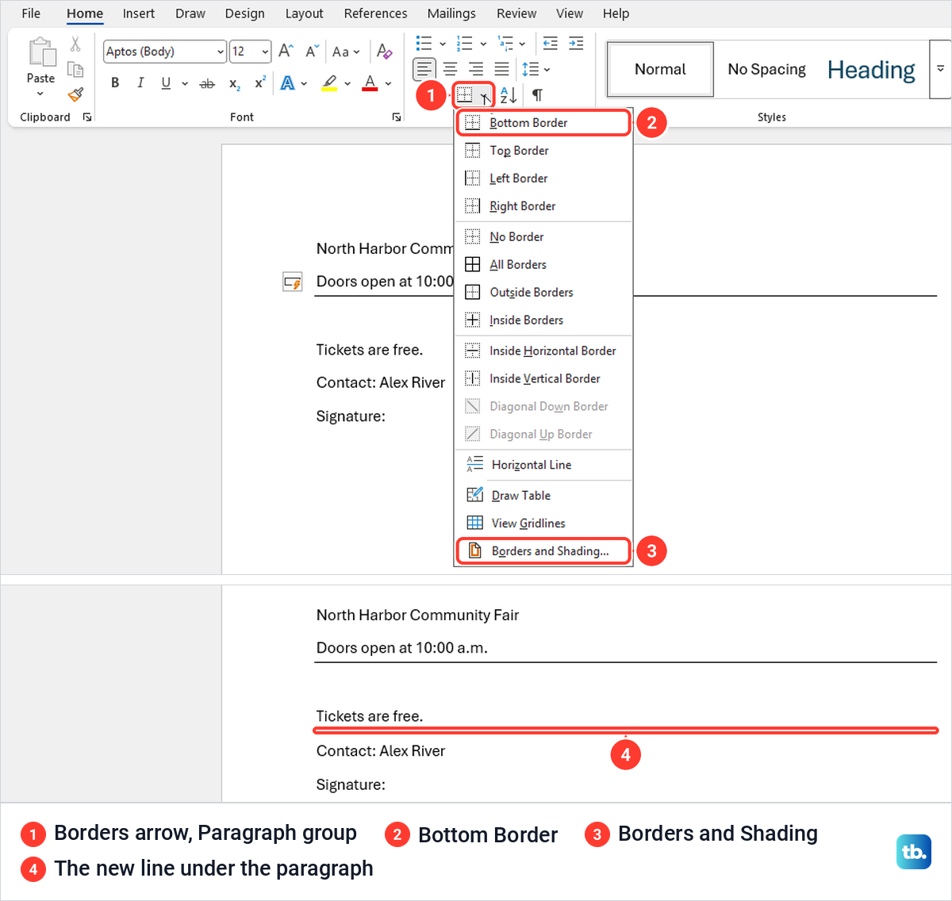This screenshot has width=952, height=901.
Task: Switch to the Draw tab
Action: click(x=190, y=13)
